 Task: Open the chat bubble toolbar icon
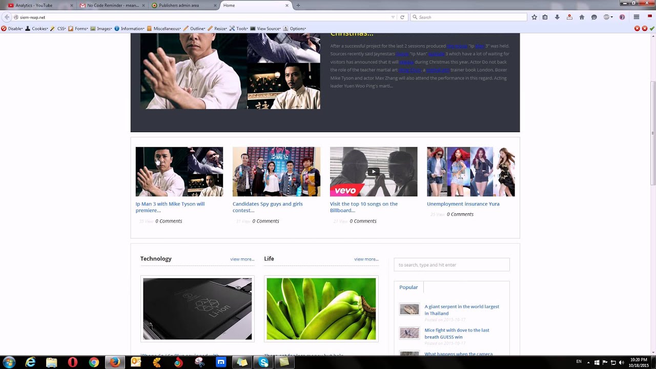[x=594, y=17]
